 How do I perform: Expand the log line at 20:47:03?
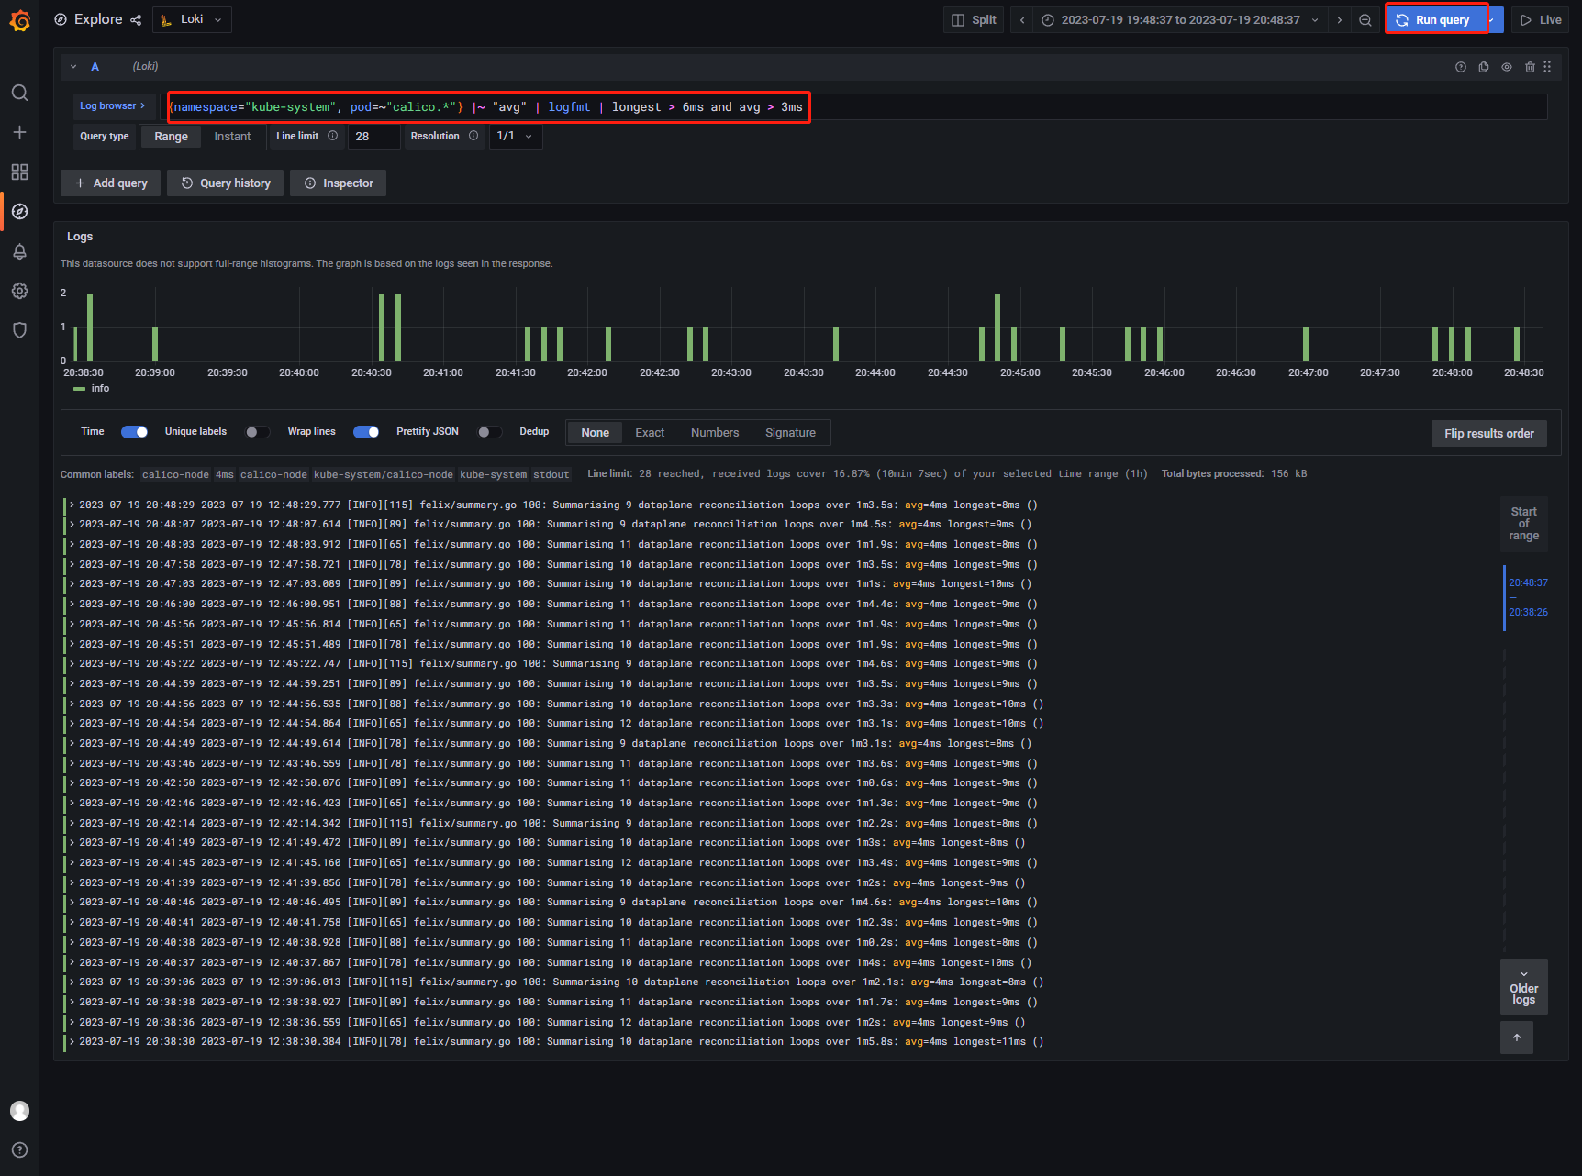[x=72, y=584]
